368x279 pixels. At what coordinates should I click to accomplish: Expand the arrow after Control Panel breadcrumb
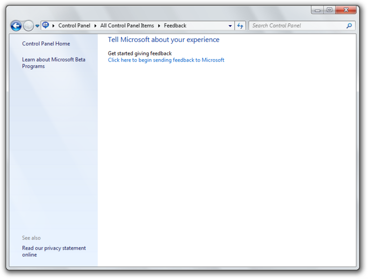pos(95,26)
